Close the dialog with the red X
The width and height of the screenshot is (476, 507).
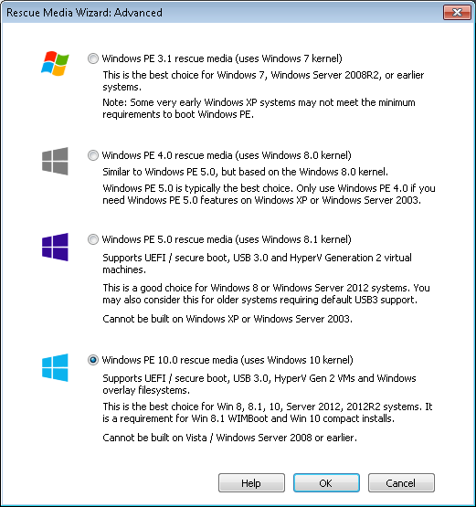pos(457,13)
